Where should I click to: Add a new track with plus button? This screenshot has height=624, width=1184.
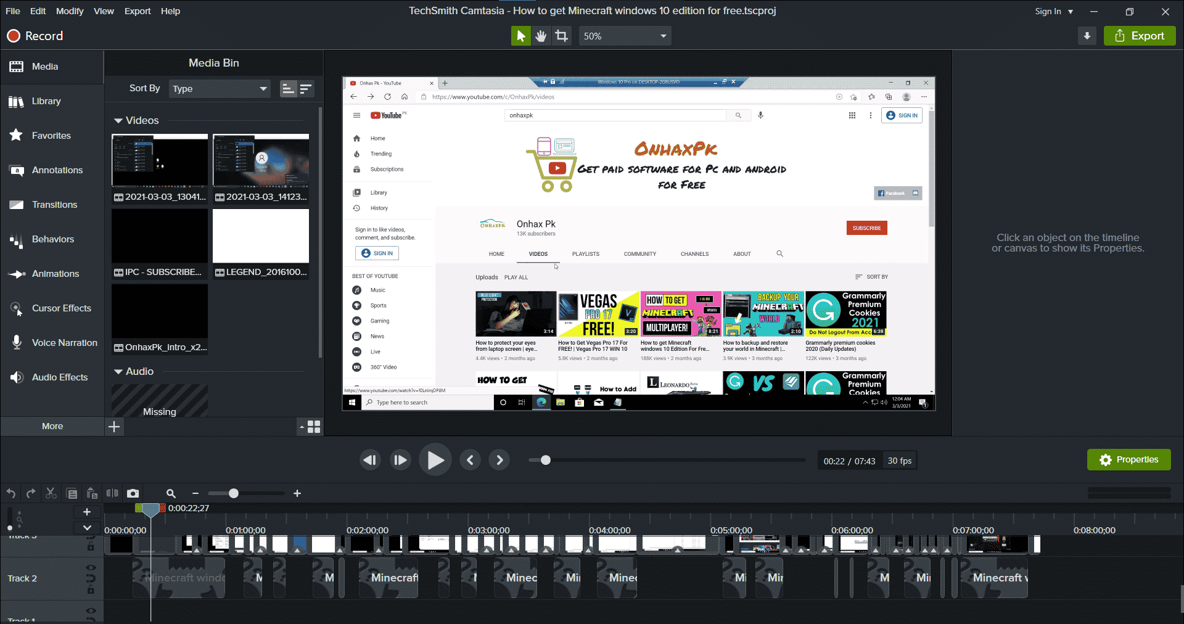pyautogui.click(x=87, y=512)
